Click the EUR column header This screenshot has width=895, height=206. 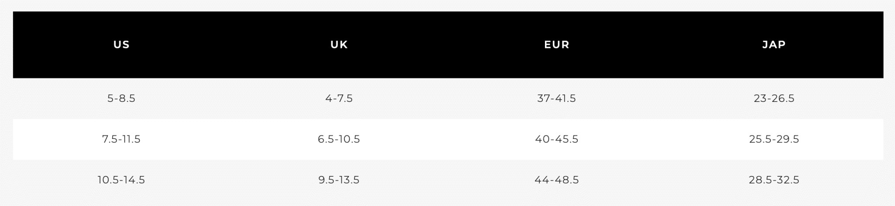tap(557, 44)
